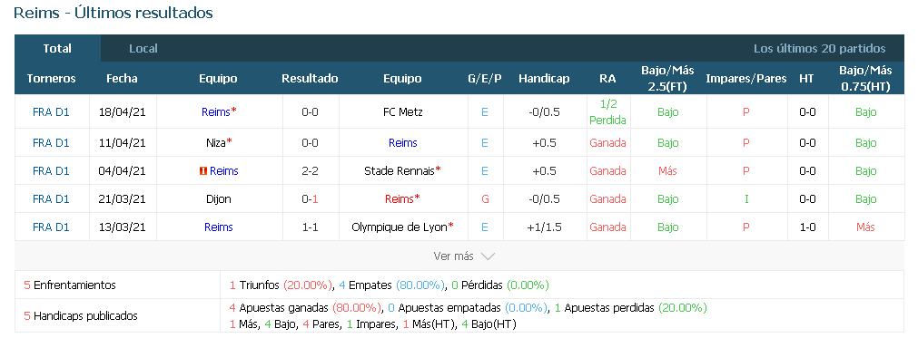Open the FC Metz team link
The image size is (918, 338).
(403, 112)
